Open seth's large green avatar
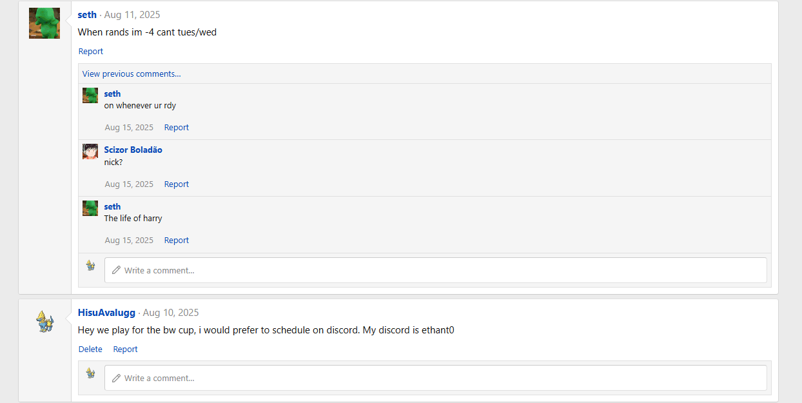Image resolution: width=802 pixels, height=403 pixels. coord(44,23)
